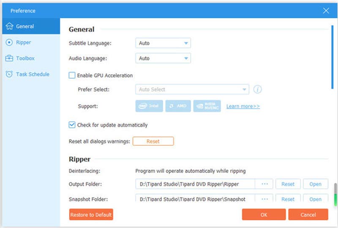This screenshot has height=228, width=338.
Task: Click the info icon beside Prefer Select
Action: (257, 89)
